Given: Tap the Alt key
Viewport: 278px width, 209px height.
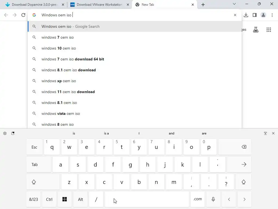Looking at the screenshot, I should pyautogui.click(x=80, y=199).
